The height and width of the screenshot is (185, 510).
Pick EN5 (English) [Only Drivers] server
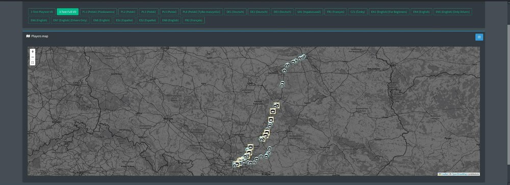(452, 12)
